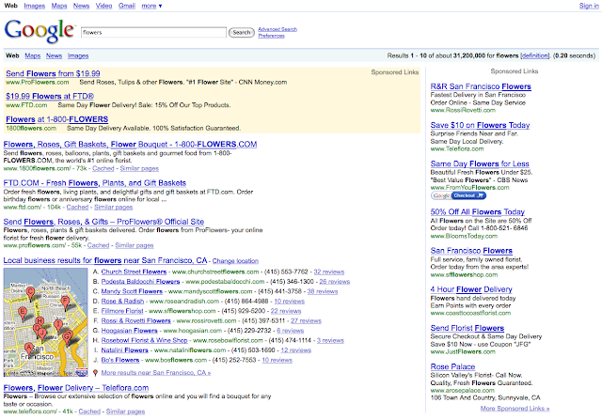The height and width of the screenshot is (419, 602).
Task: Open Church Street Flowers listing
Action: click(134, 272)
